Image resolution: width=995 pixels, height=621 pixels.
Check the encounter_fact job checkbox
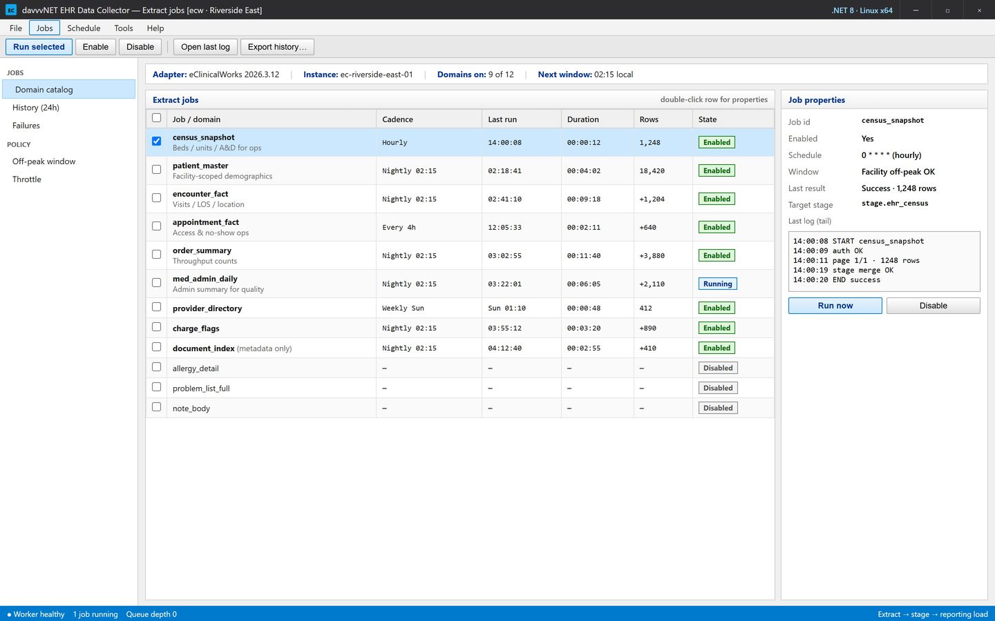point(157,197)
